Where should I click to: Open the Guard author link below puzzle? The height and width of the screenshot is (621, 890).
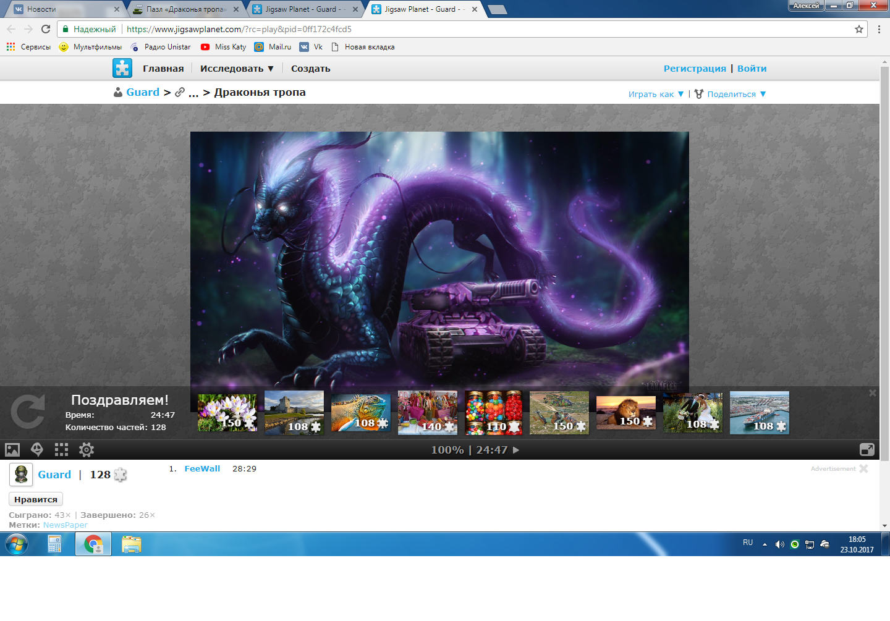tap(54, 475)
